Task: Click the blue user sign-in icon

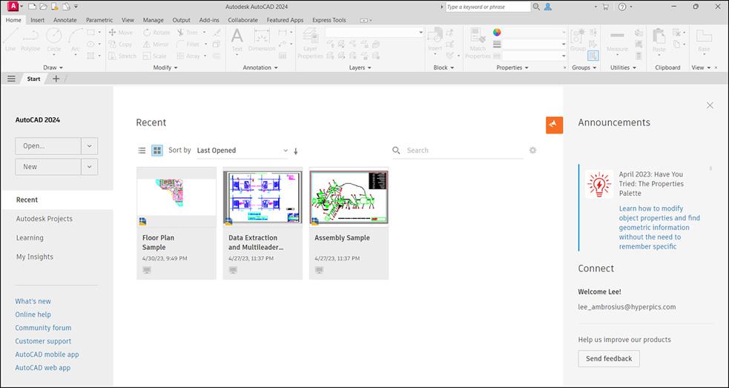Action: click(x=548, y=7)
